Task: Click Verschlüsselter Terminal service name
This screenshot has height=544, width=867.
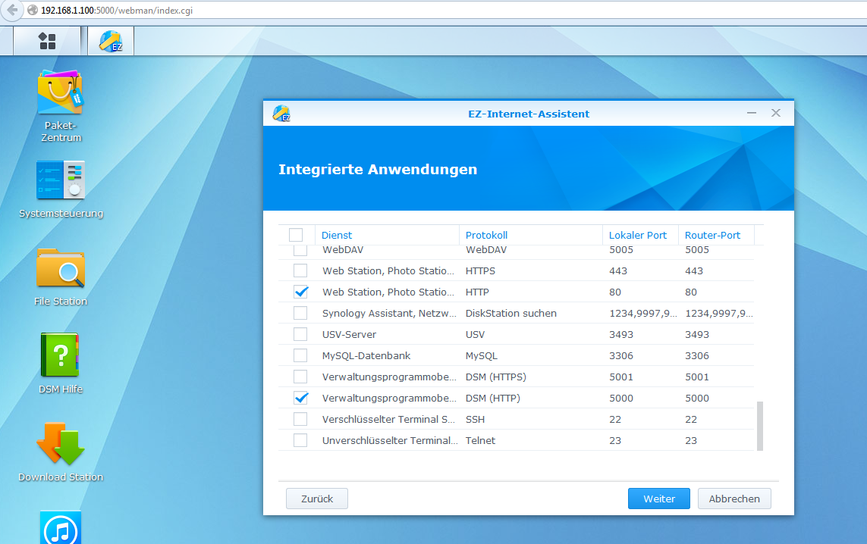Action: (388, 419)
